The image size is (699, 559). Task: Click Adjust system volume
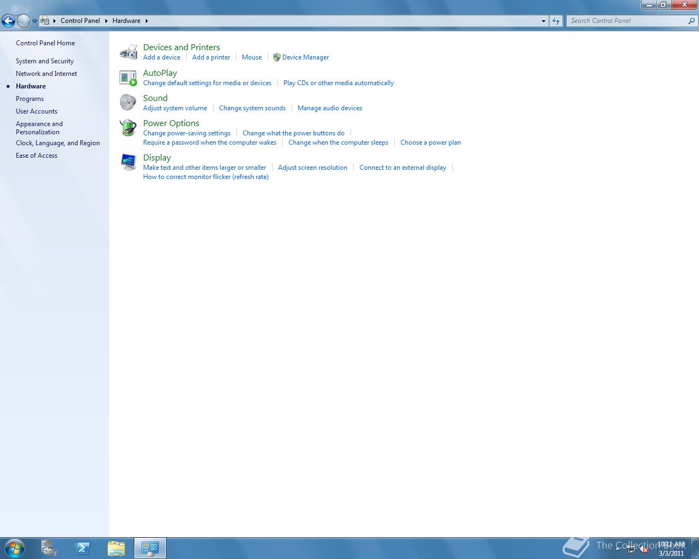(175, 108)
